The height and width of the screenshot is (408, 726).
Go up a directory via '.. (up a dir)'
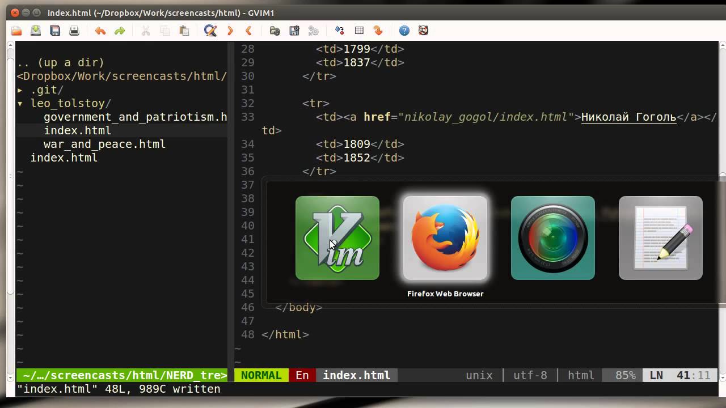(x=60, y=63)
